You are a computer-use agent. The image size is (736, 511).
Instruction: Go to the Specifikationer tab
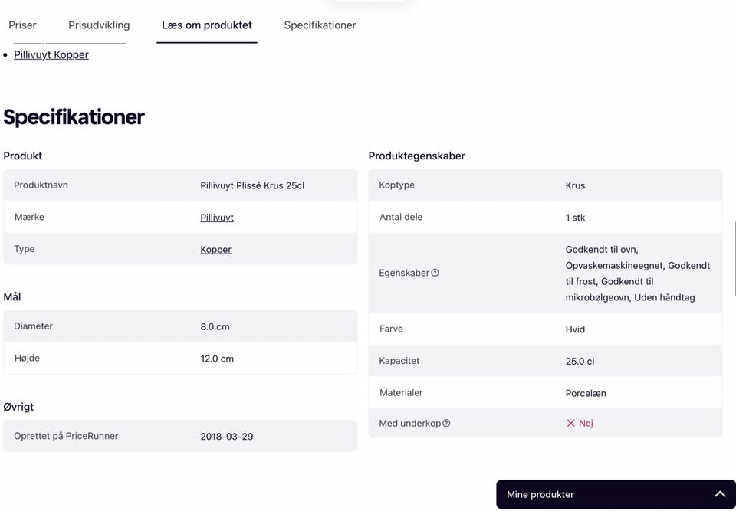click(320, 25)
